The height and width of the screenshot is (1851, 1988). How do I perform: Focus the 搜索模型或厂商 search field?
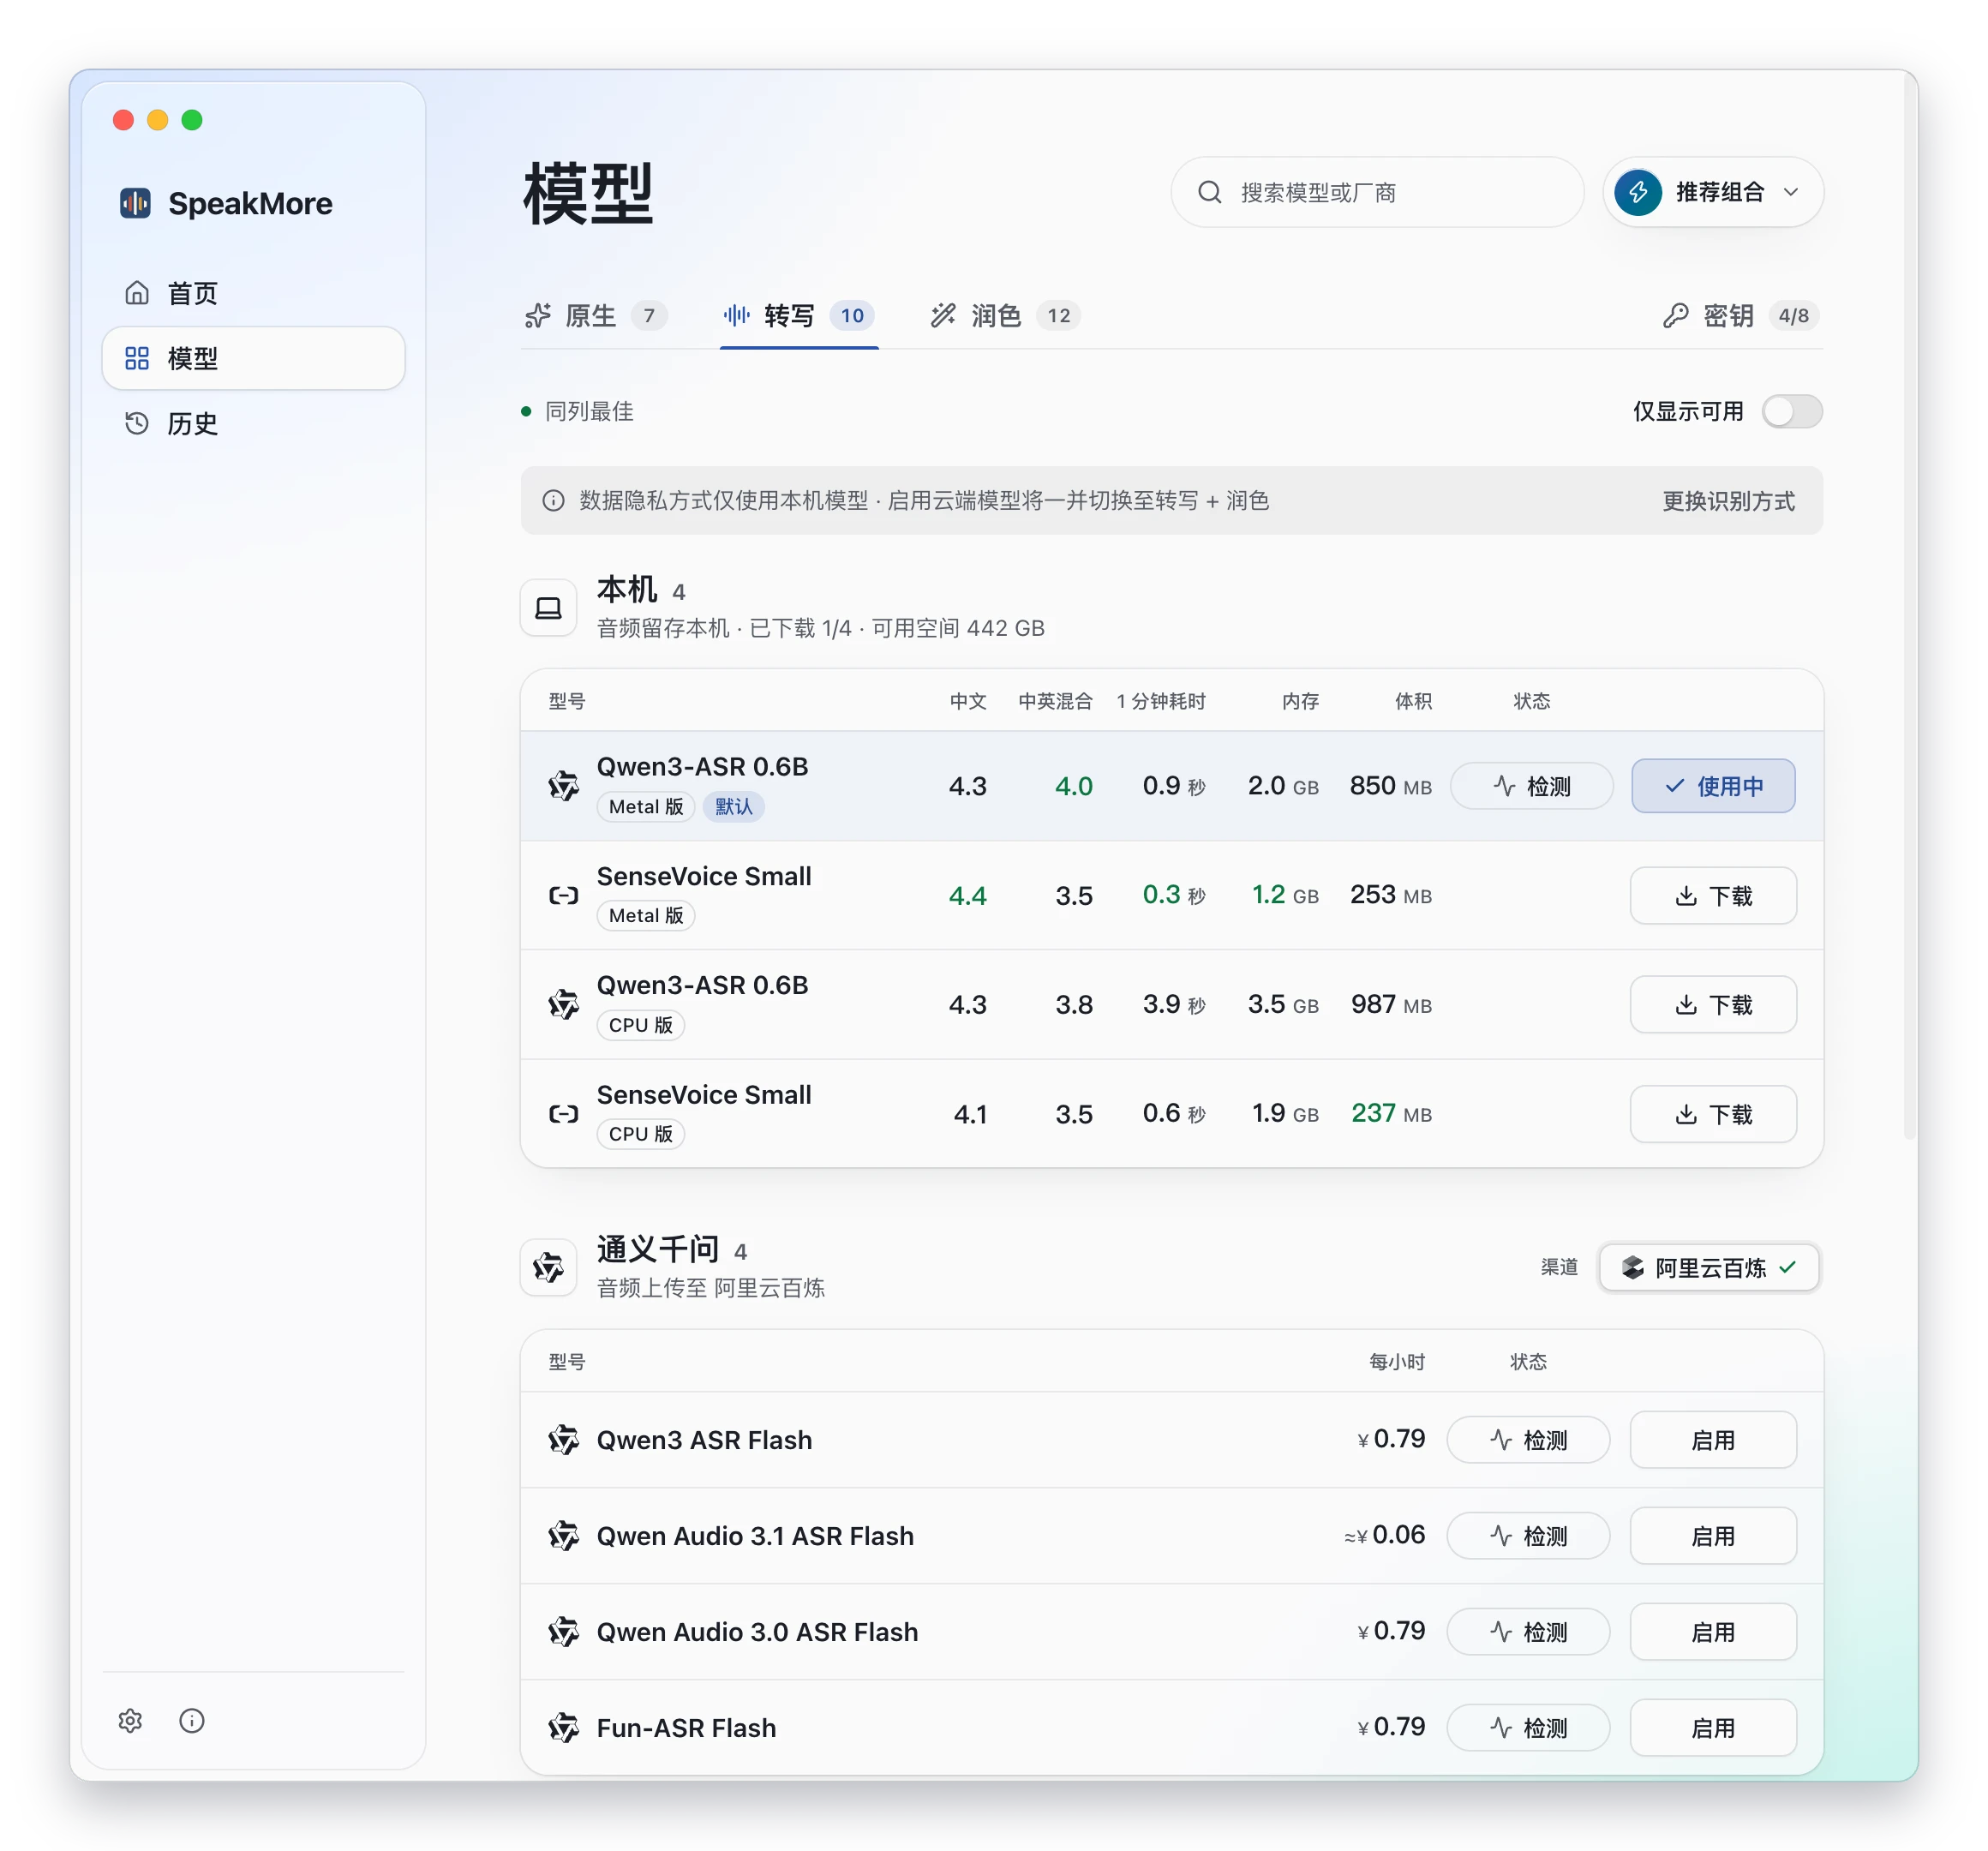(1377, 192)
